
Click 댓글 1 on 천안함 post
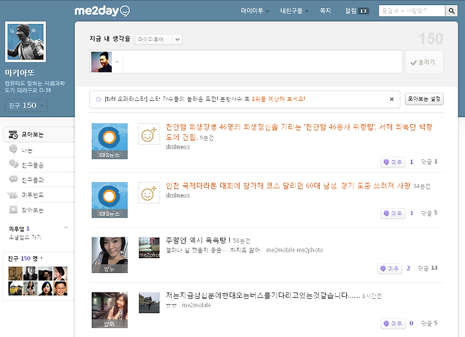pos(429,162)
